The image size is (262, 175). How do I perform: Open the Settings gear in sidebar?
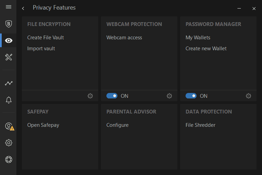tap(9, 143)
